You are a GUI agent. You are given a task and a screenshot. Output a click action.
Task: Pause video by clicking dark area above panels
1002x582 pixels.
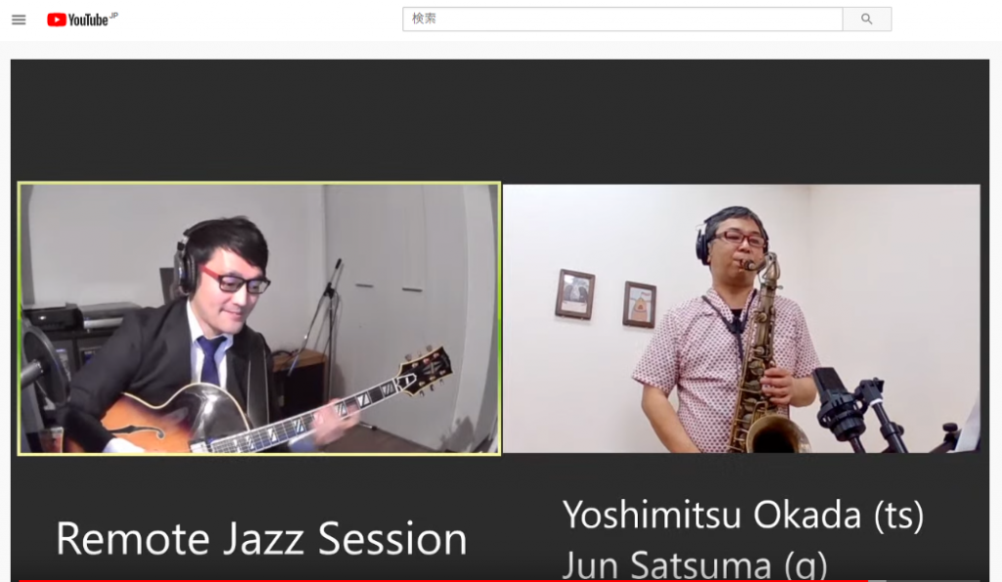coord(500,120)
